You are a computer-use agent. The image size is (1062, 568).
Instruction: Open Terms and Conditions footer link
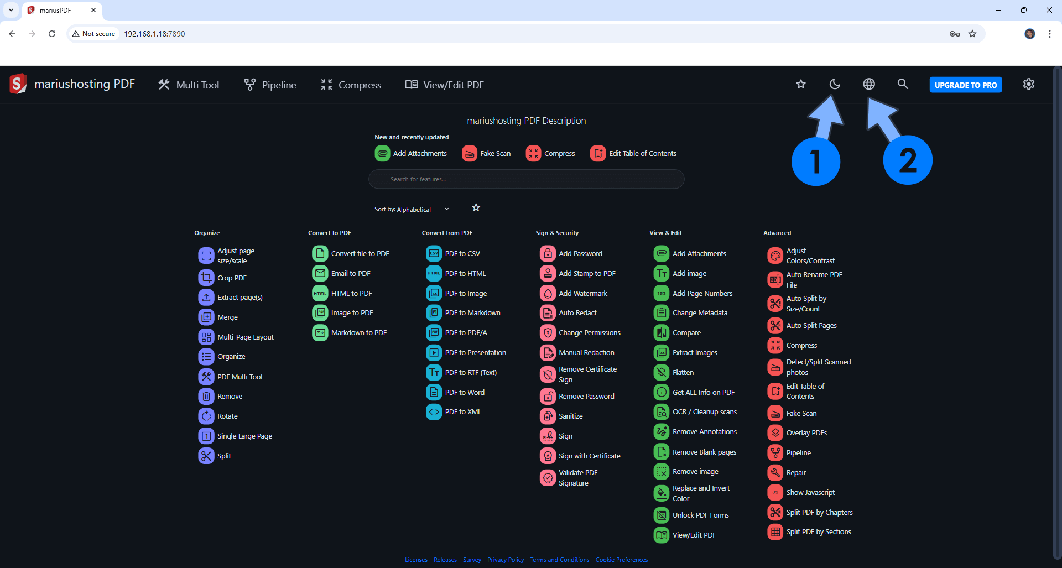(x=560, y=560)
